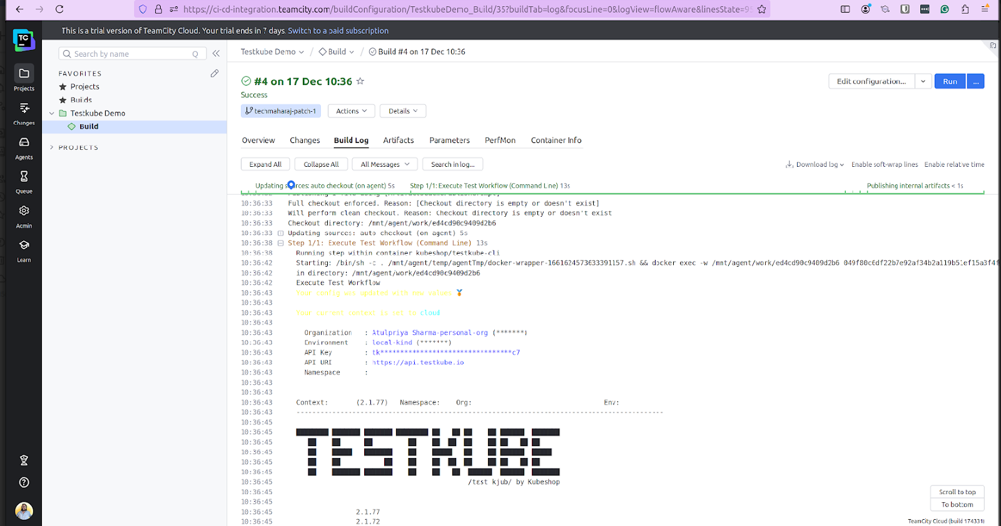1001x526 pixels.
Task: Enable relative time in log
Action: [954, 165]
